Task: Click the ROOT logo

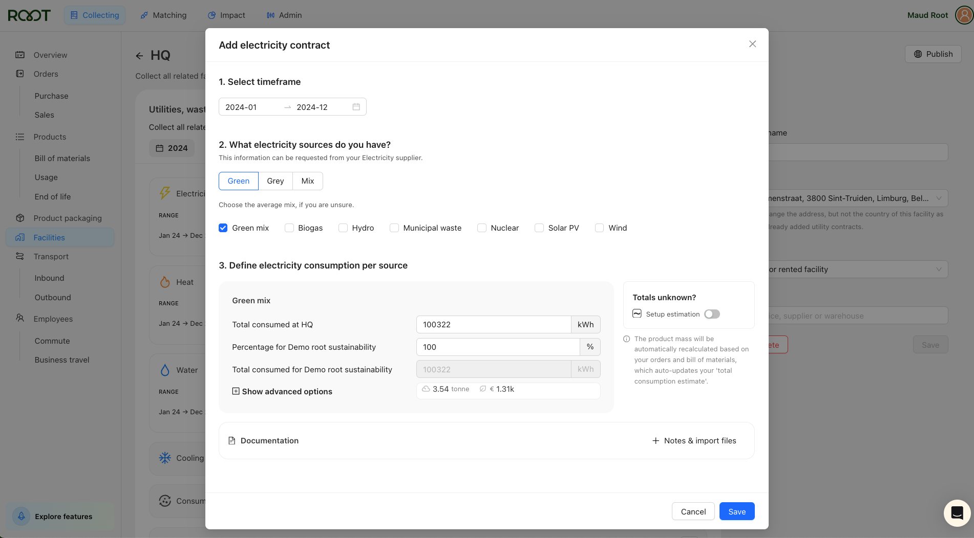Action: 29,15
